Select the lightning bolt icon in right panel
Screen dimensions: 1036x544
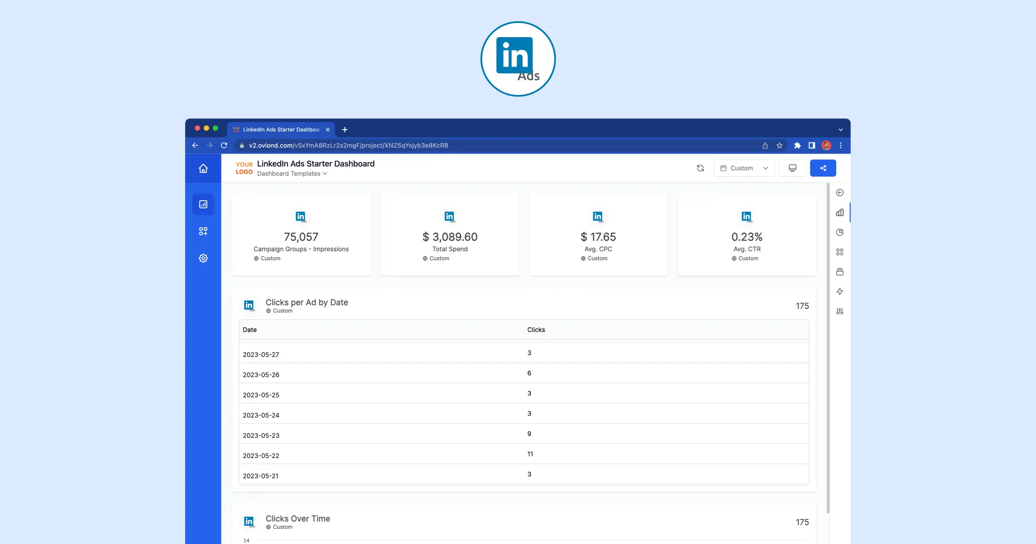(x=840, y=291)
